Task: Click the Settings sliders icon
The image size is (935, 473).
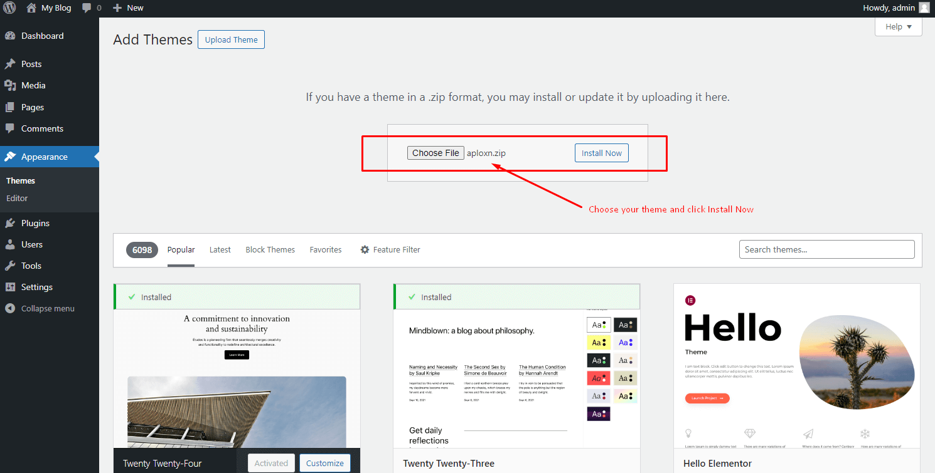Action: coord(10,287)
